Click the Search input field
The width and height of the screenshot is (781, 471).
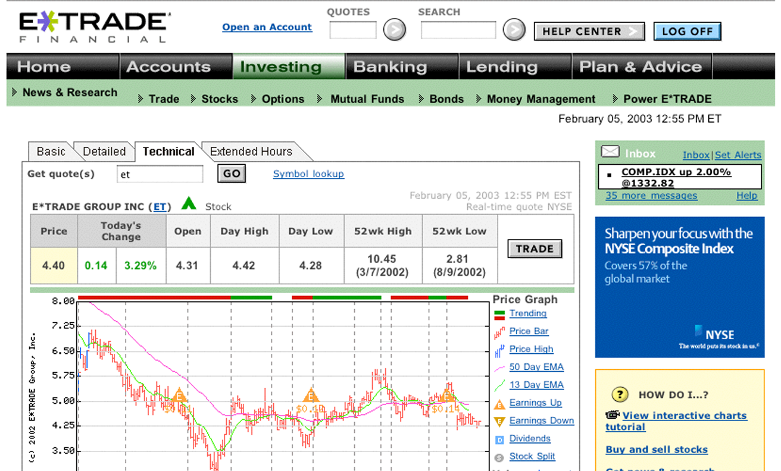[x=458, y=30]
